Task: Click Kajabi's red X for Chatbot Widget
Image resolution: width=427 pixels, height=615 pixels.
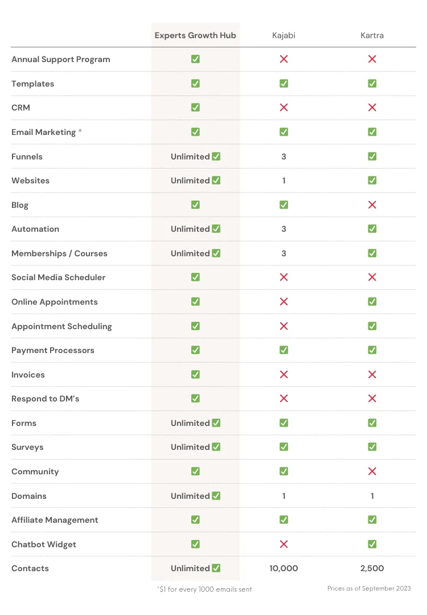Action: click(x=284, y=544)
